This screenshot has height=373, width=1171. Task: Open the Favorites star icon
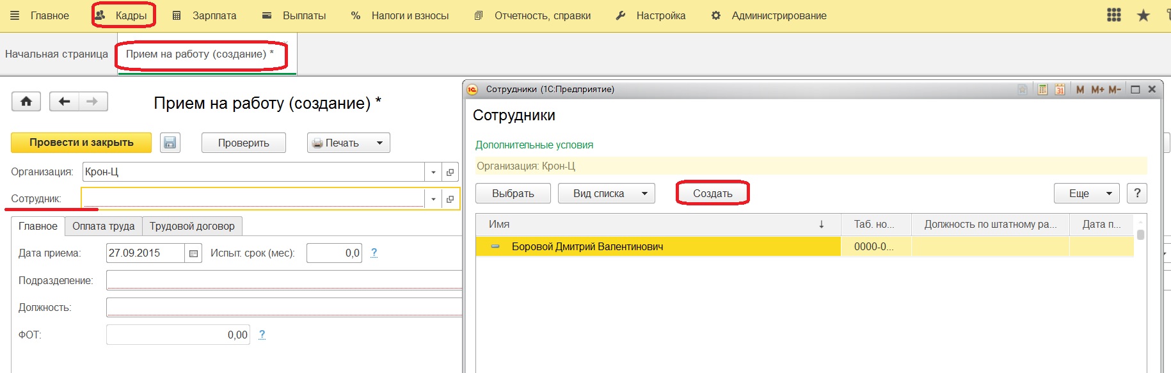click(x=1143, y=15)
